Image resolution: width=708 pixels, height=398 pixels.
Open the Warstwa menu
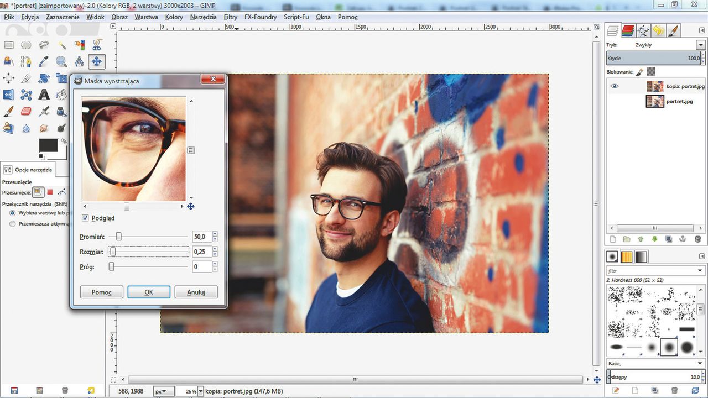click(146, 17)
